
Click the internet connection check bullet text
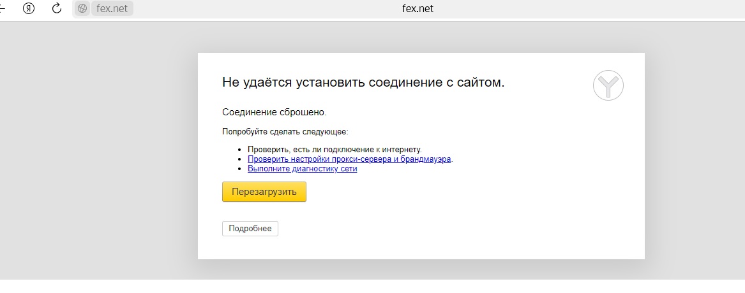point(335,150)
